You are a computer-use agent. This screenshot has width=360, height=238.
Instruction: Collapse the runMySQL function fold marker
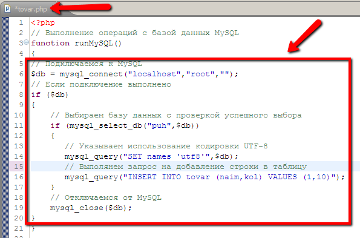click(27, 42)
